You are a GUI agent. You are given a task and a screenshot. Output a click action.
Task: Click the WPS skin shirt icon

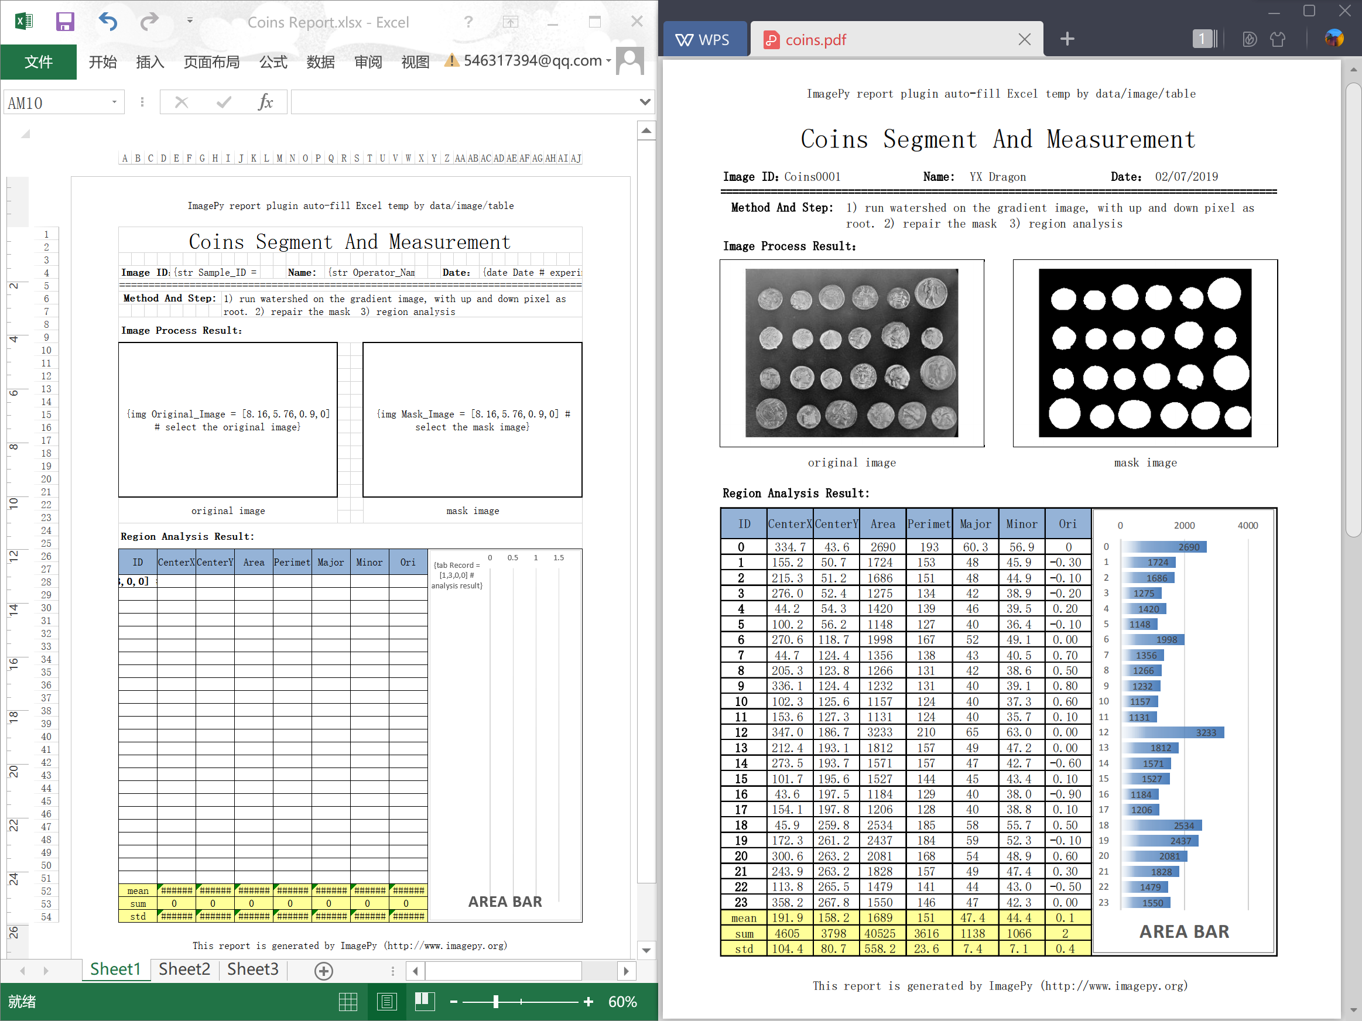[x=1278, y=39]
